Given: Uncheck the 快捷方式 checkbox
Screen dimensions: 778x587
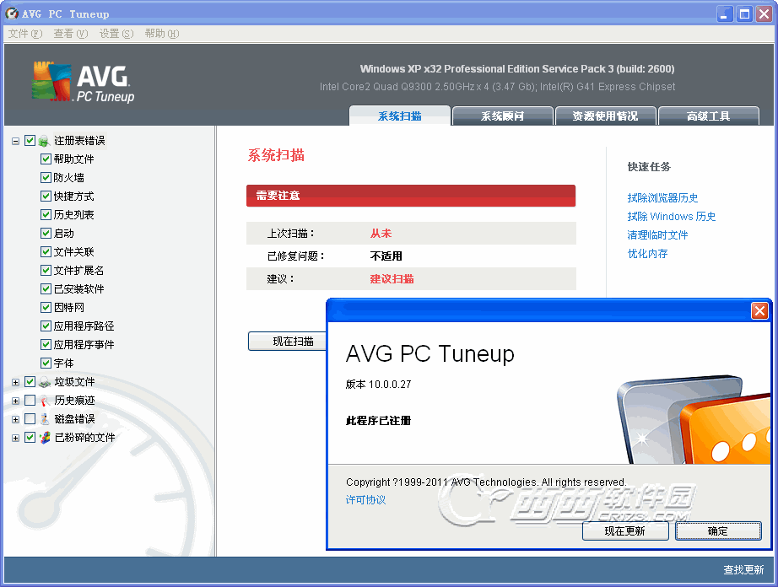Looking at the screenshot, I should point(46,196).
